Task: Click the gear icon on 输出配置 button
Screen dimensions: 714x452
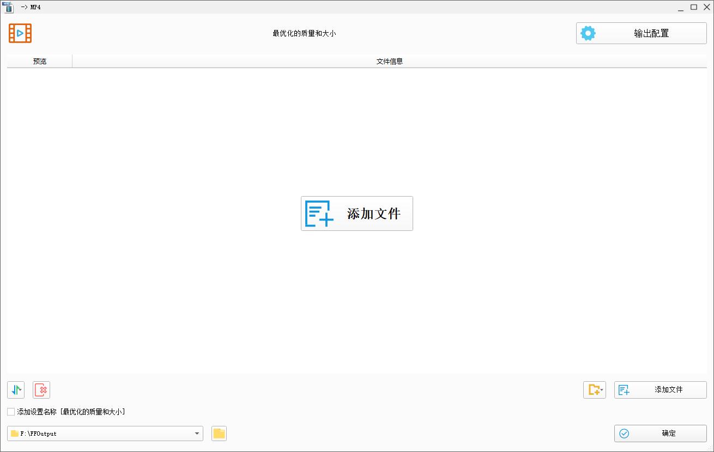Action: [588, 33]
